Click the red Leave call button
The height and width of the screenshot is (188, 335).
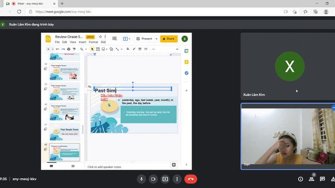tap(191, 179)
